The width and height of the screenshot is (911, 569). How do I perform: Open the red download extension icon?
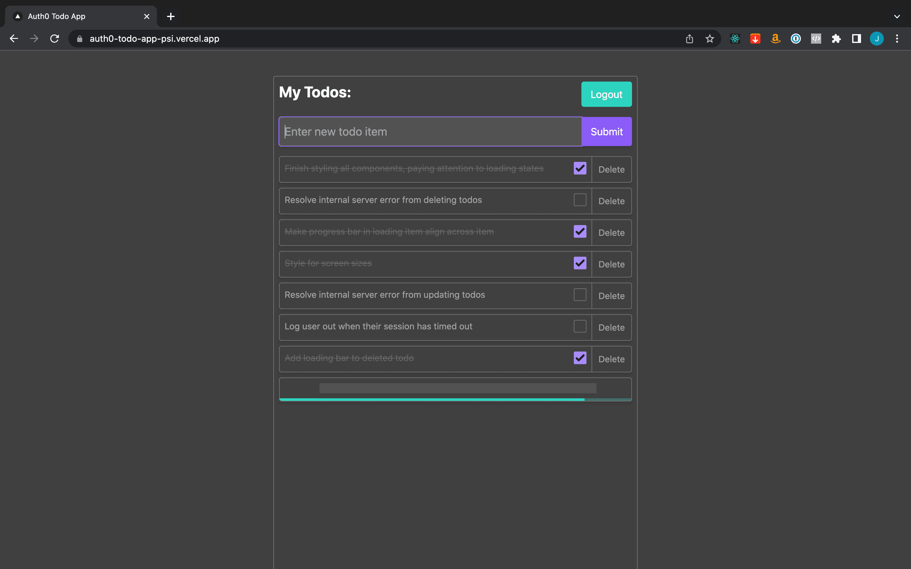click(755, 39)
